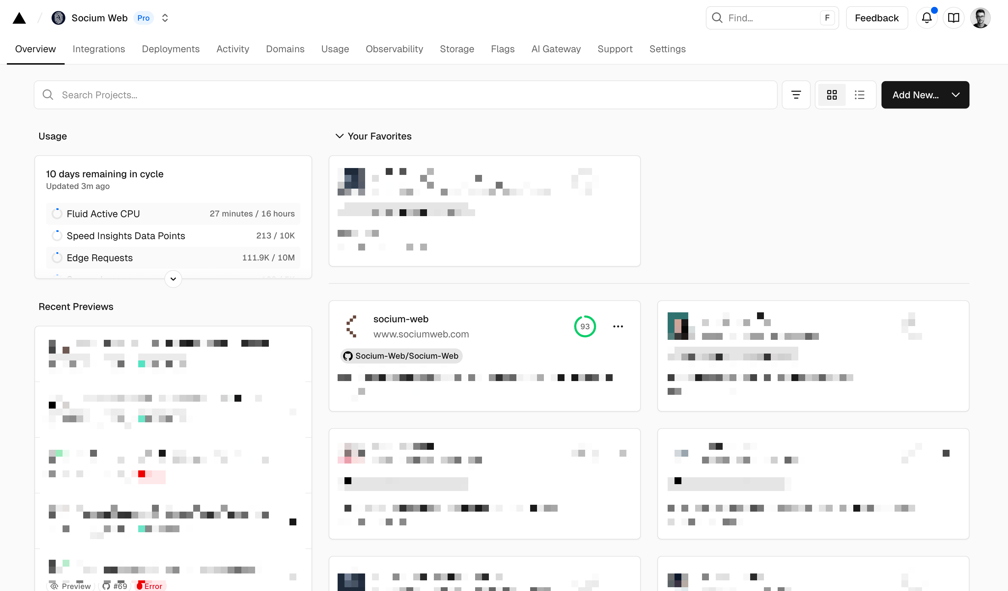Open the AI Gateway tab
The image size is (1008, 591).
(x=556, y=49)
